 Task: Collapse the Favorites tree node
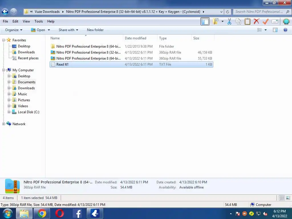click(x=3, y=40)
